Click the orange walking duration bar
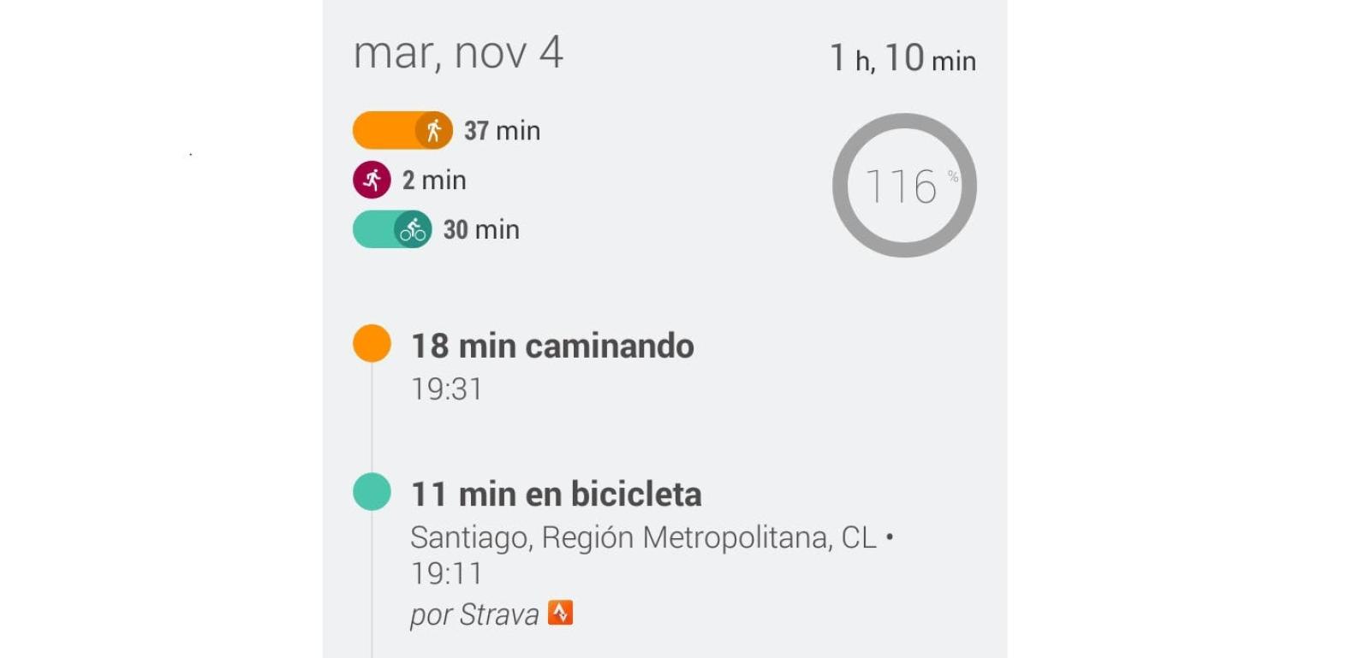This screenshot has height=658, width=1370. tap(384, 131)
